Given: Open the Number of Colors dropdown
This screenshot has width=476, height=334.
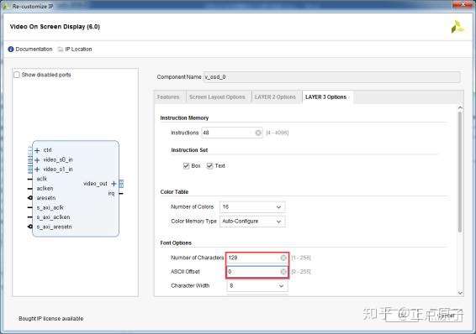Looking at the screenshot, I should point(252,206).
